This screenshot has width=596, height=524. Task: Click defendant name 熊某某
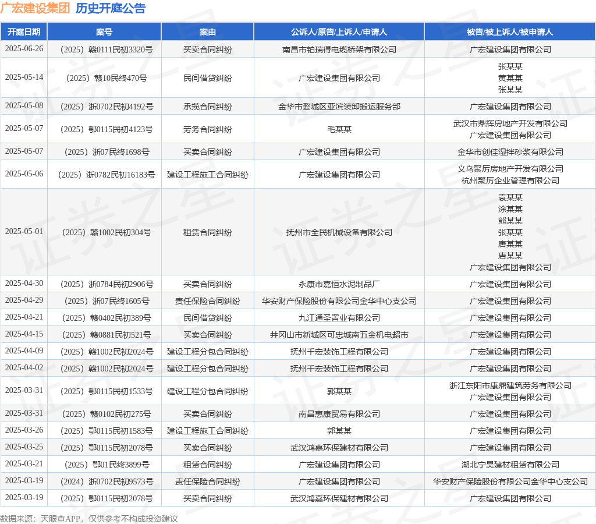point(510,221)
